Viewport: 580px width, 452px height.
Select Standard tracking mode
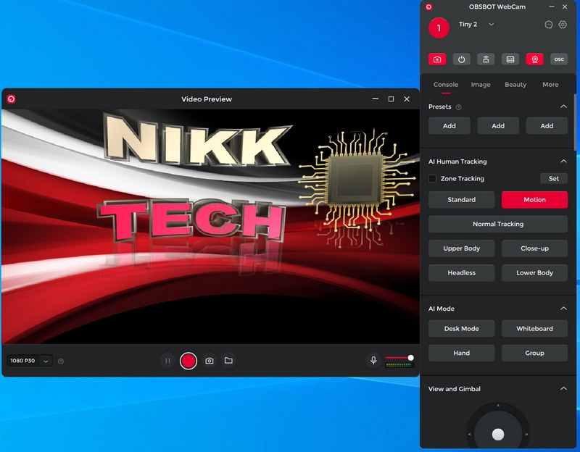pyautogui.click(x=461, y=200)
